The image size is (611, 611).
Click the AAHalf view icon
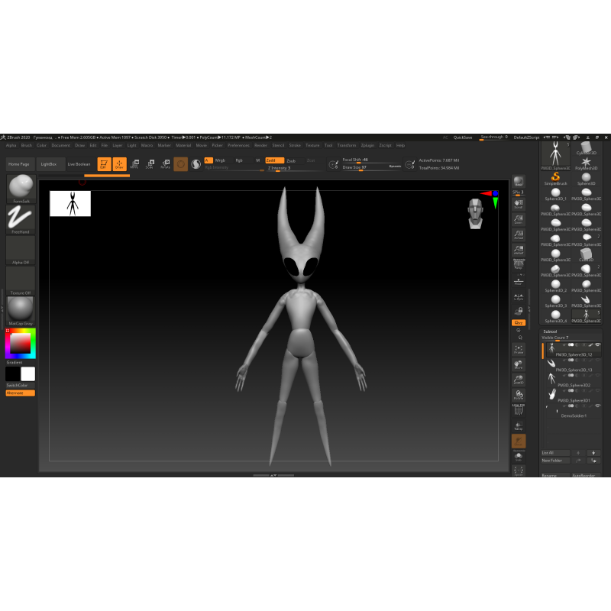pyautogui.click(x=519, y=250)
